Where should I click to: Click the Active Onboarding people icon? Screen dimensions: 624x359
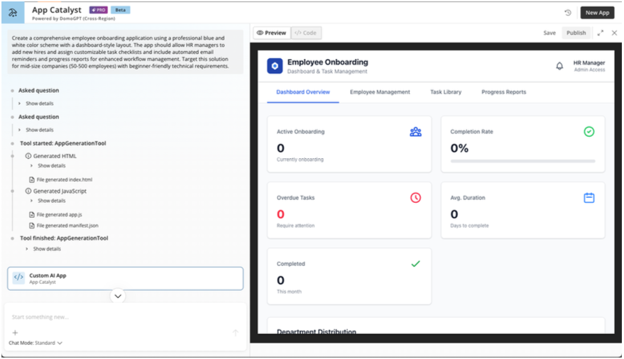pyautogui.click(x=415, y=131)
